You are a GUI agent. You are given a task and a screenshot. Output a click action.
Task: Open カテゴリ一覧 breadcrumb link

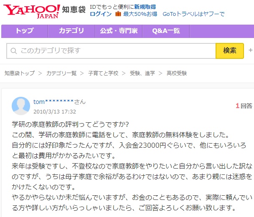61,73
